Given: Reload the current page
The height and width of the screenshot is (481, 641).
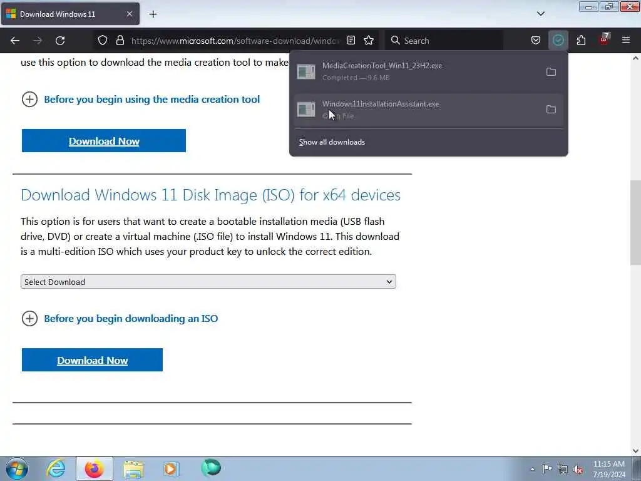Looking at the screenshot, I should point(60,41).
